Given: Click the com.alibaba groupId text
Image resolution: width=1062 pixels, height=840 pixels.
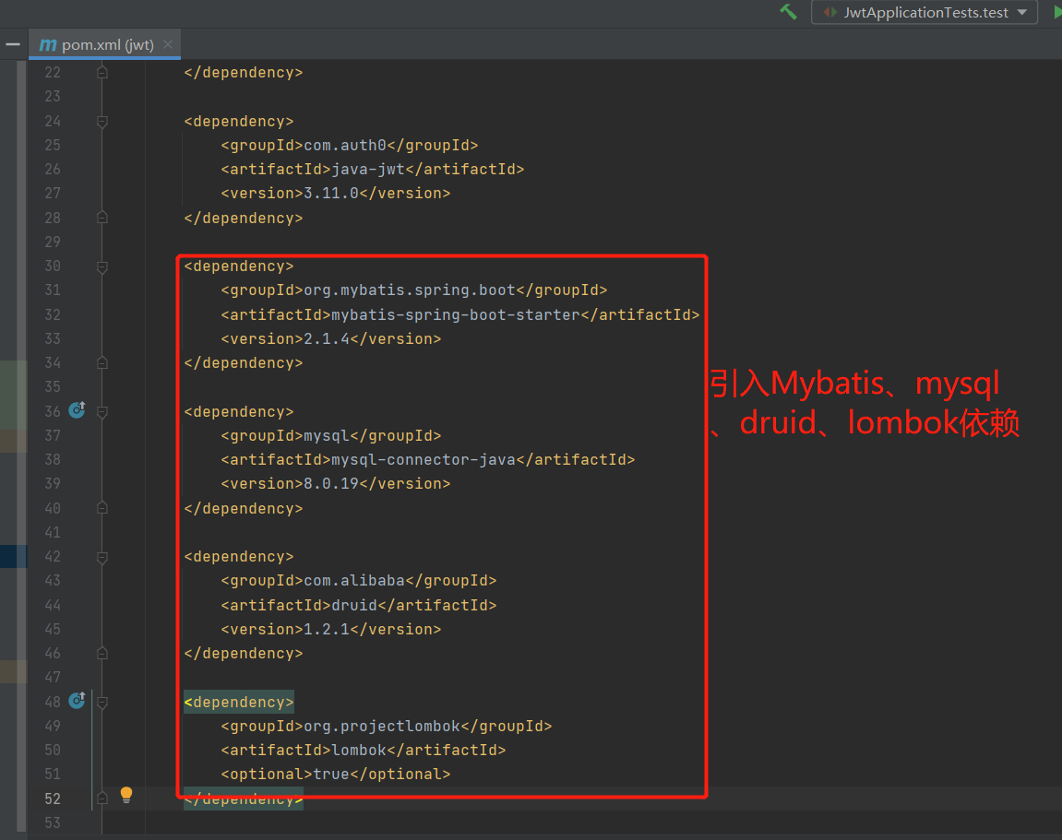Looking at the screenshot, I should [354, 581].
